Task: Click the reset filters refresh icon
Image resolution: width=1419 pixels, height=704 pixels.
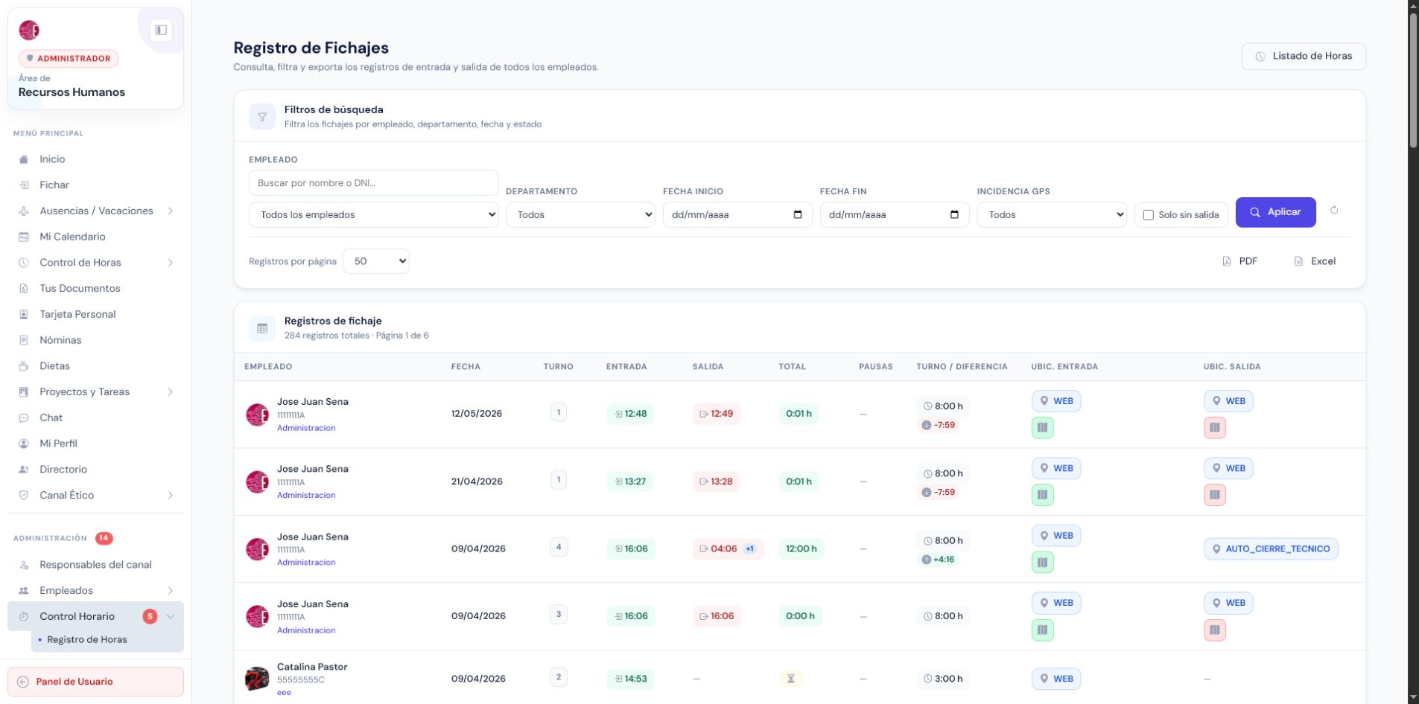Action: click(x=1334, y=211)
